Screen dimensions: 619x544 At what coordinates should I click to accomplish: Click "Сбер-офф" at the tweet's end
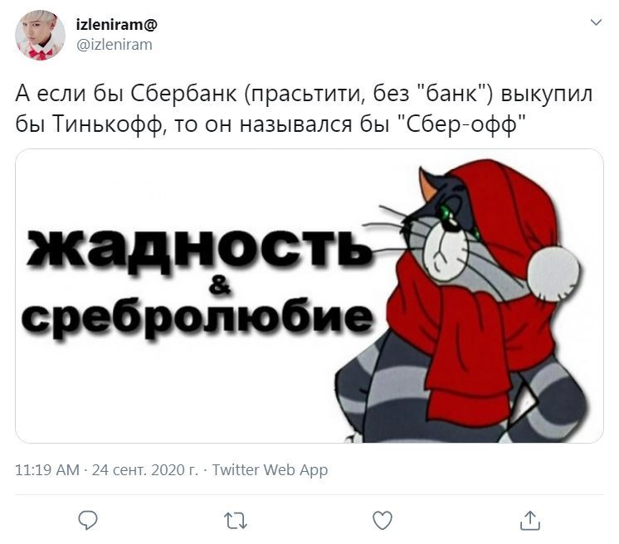[x=461, y=124]
